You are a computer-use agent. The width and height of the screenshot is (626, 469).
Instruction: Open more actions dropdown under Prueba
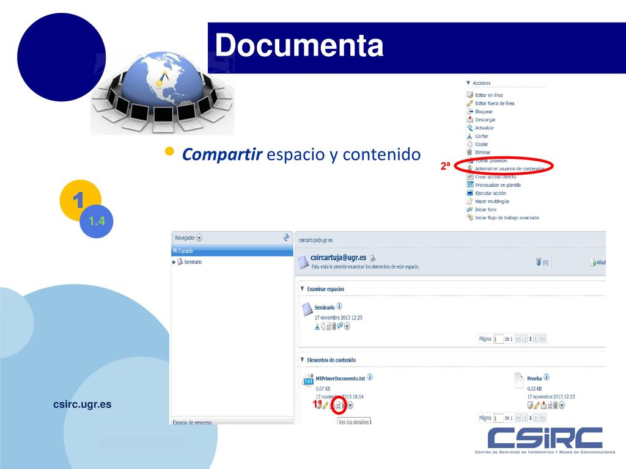562,405
